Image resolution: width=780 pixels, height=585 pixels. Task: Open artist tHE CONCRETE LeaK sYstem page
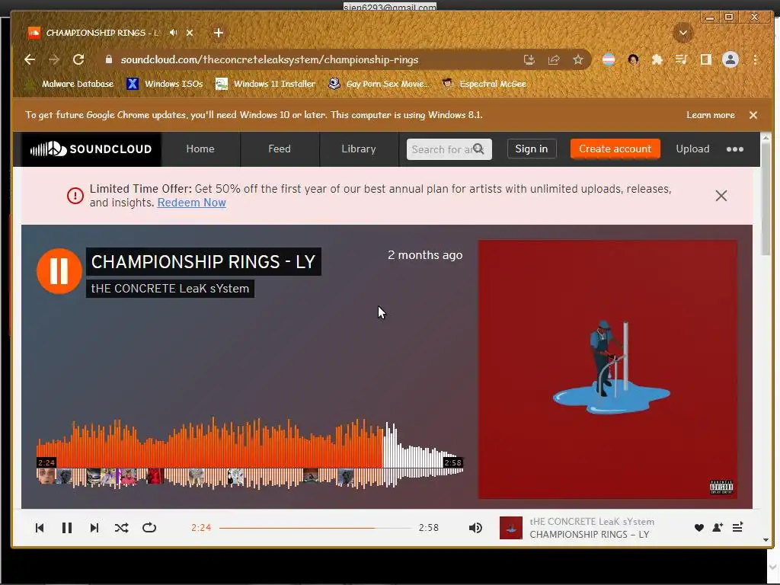[170, 289]
